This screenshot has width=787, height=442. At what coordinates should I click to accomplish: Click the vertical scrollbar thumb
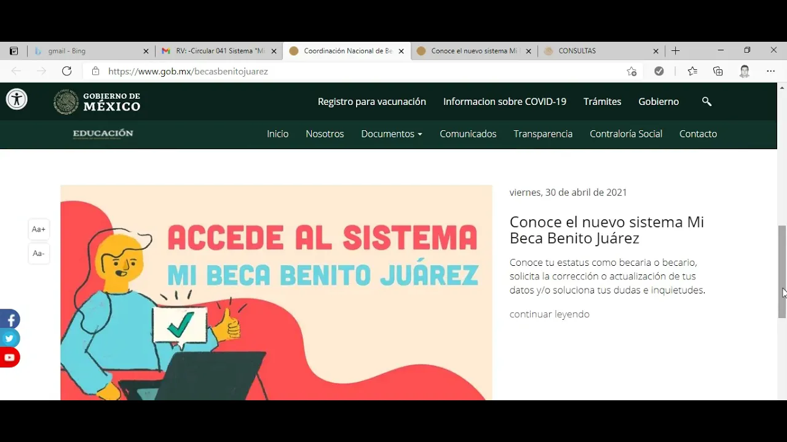782,271
